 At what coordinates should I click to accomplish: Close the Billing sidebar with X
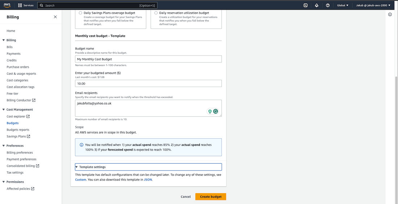(x=55, y=17)
